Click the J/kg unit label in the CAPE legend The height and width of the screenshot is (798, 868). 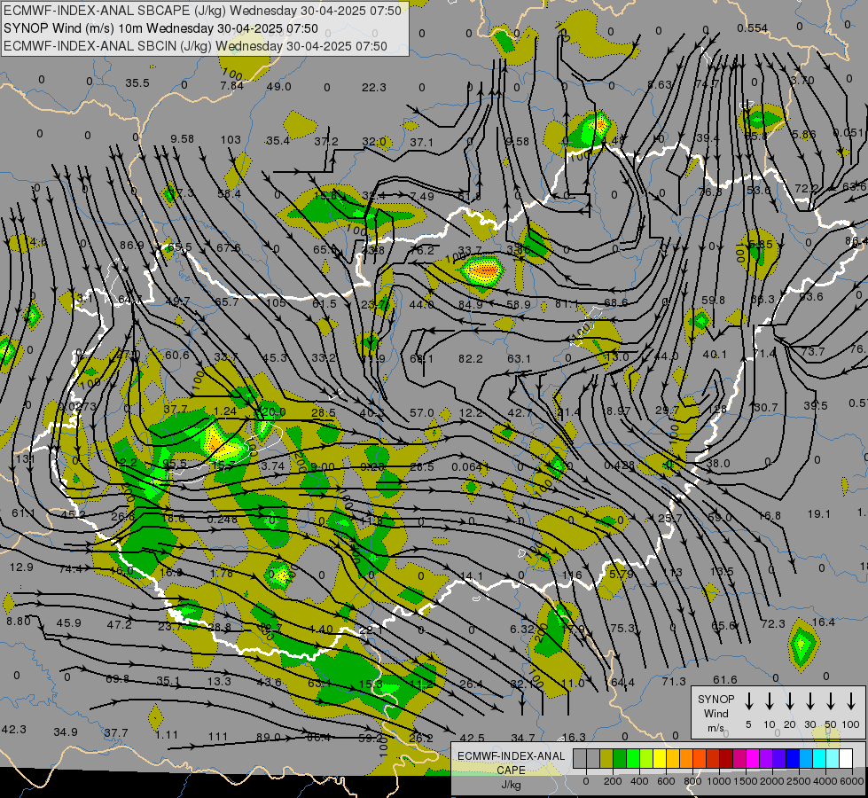[511, 785]
